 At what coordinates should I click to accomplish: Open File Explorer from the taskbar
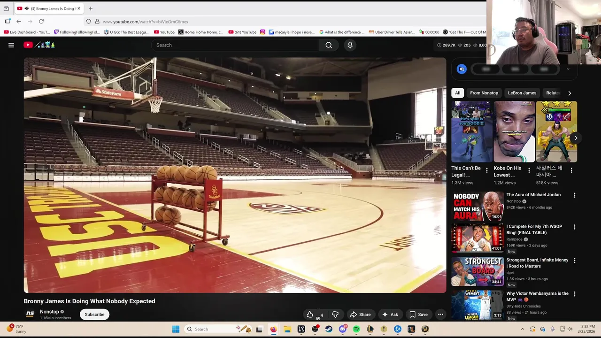pyautogui.click(x=287, y=329)
